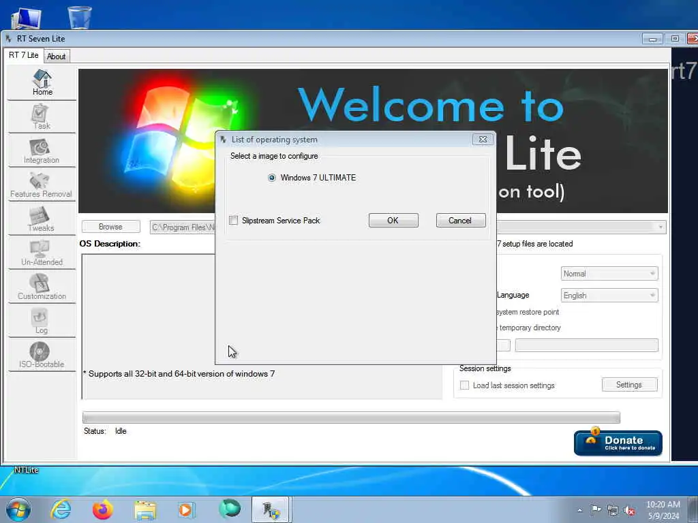Open Windows Explorer from taskbar
Image resolution: width=698 pixels, height=523 pixels.
(145, 510)
